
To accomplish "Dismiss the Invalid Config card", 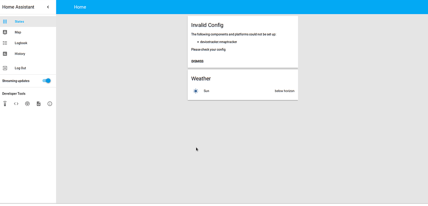I will pyautogui.click(x=197, y=62).
